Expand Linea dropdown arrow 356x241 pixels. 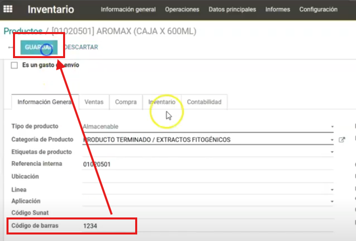332,190
